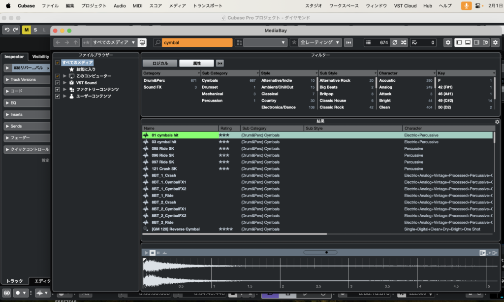504x302 pixels.
Task: Click the refresh results counter icon
Action: (395, 43)
